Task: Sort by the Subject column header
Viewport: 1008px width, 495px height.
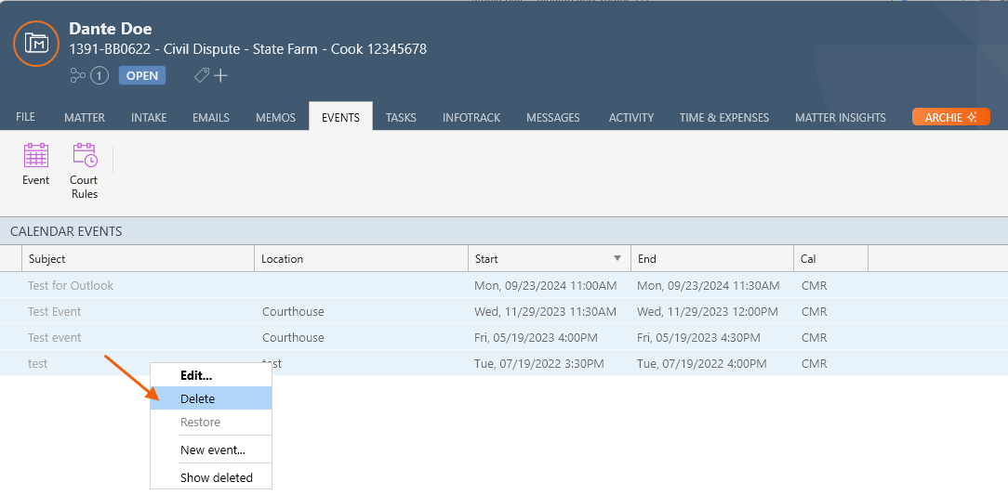Action: (139, 259)
